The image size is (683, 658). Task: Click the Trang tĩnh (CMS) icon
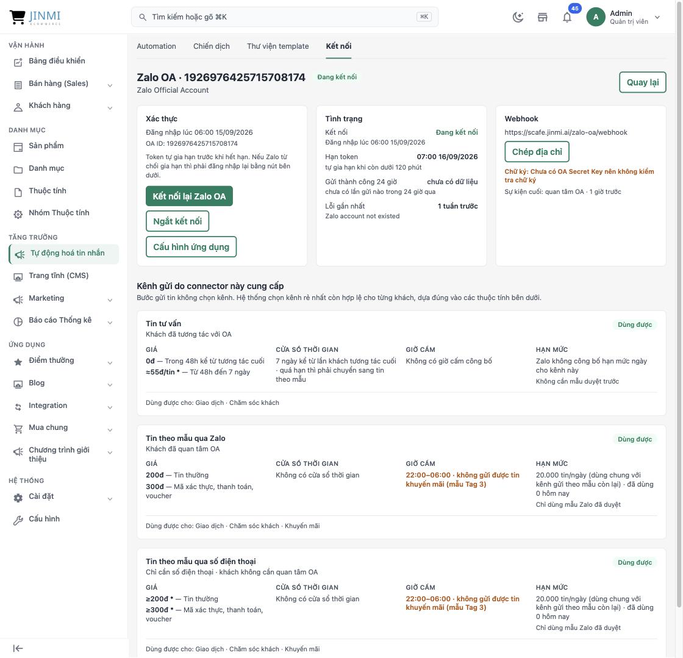pos(18,277)
